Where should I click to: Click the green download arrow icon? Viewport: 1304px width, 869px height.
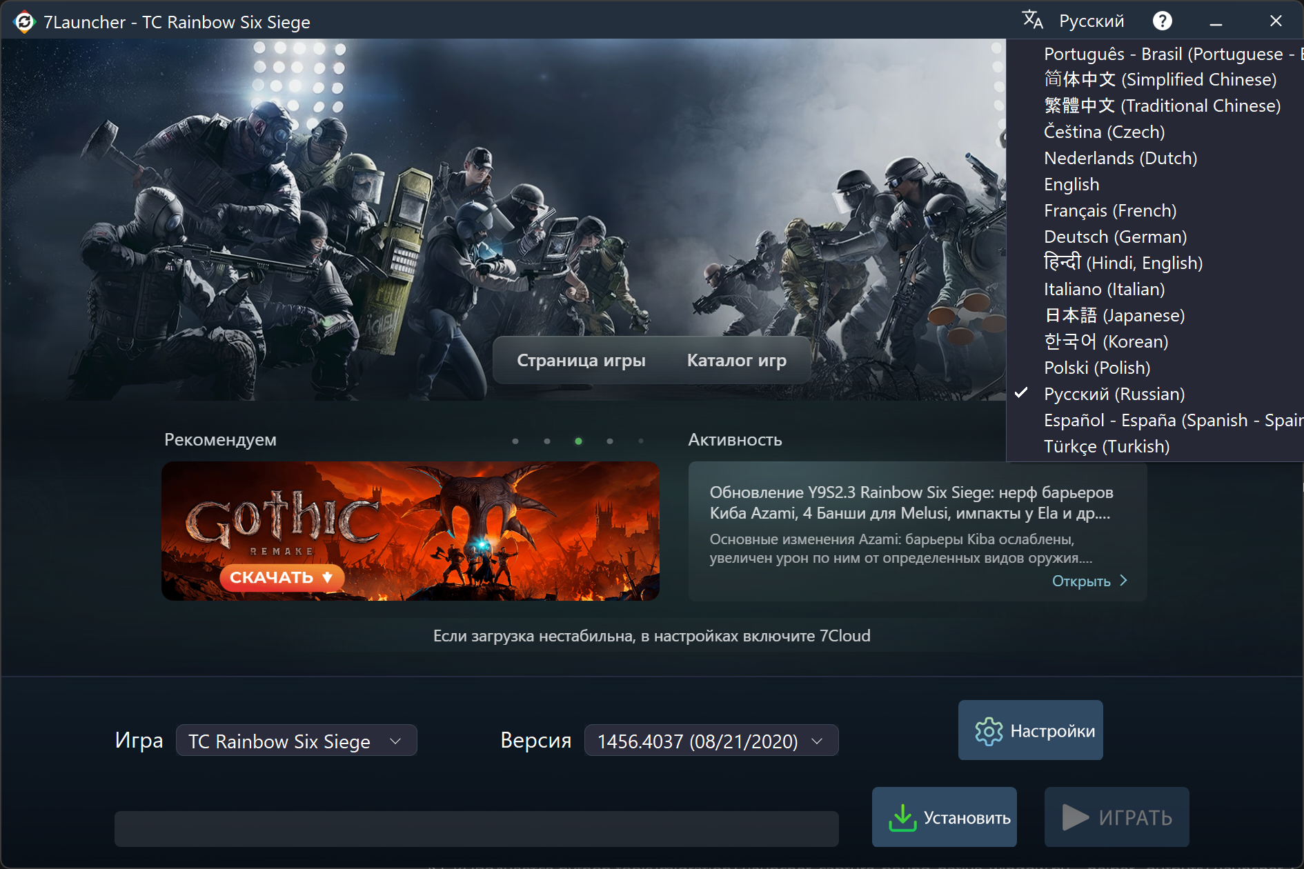902,818
